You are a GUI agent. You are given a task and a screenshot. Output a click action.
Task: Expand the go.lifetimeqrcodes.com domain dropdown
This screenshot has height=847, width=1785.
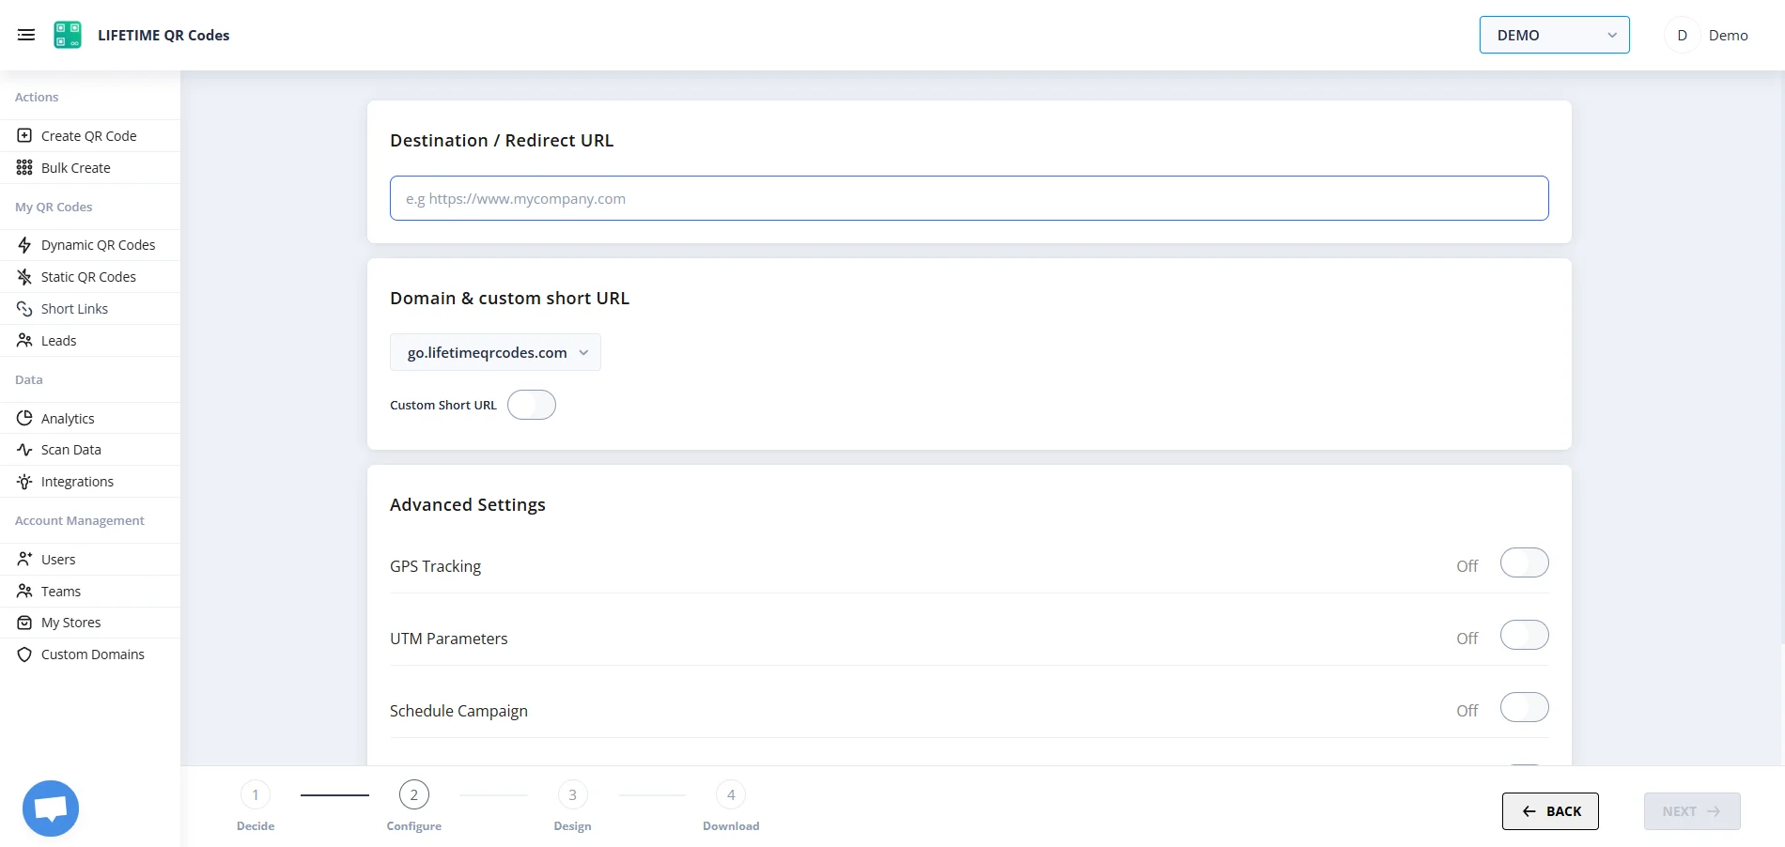pos(495,352)
